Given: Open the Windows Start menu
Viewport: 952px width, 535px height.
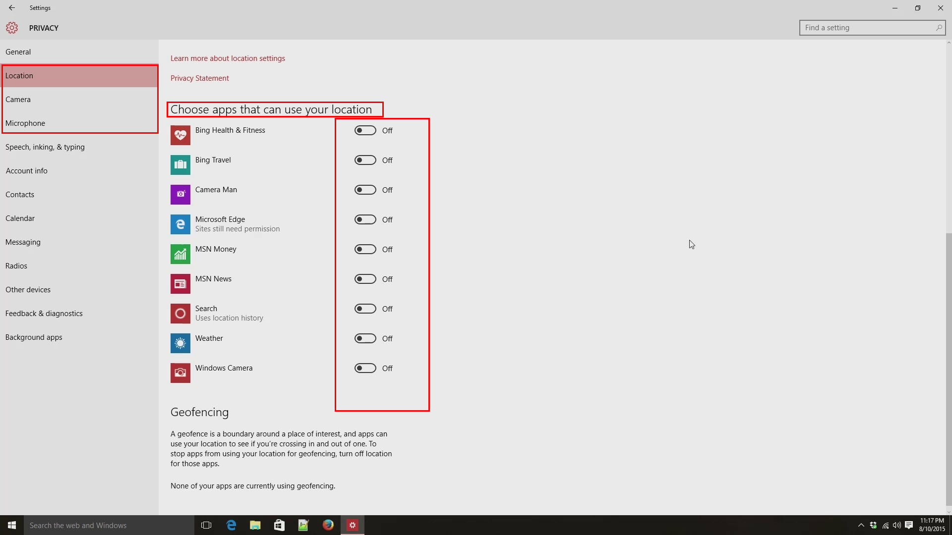Looking at the screenshot, I should point(12,525).
